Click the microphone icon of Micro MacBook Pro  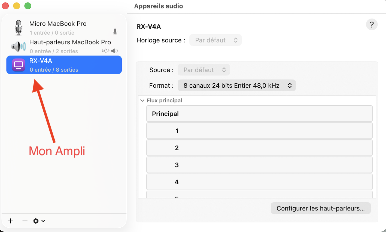(19, 28)
